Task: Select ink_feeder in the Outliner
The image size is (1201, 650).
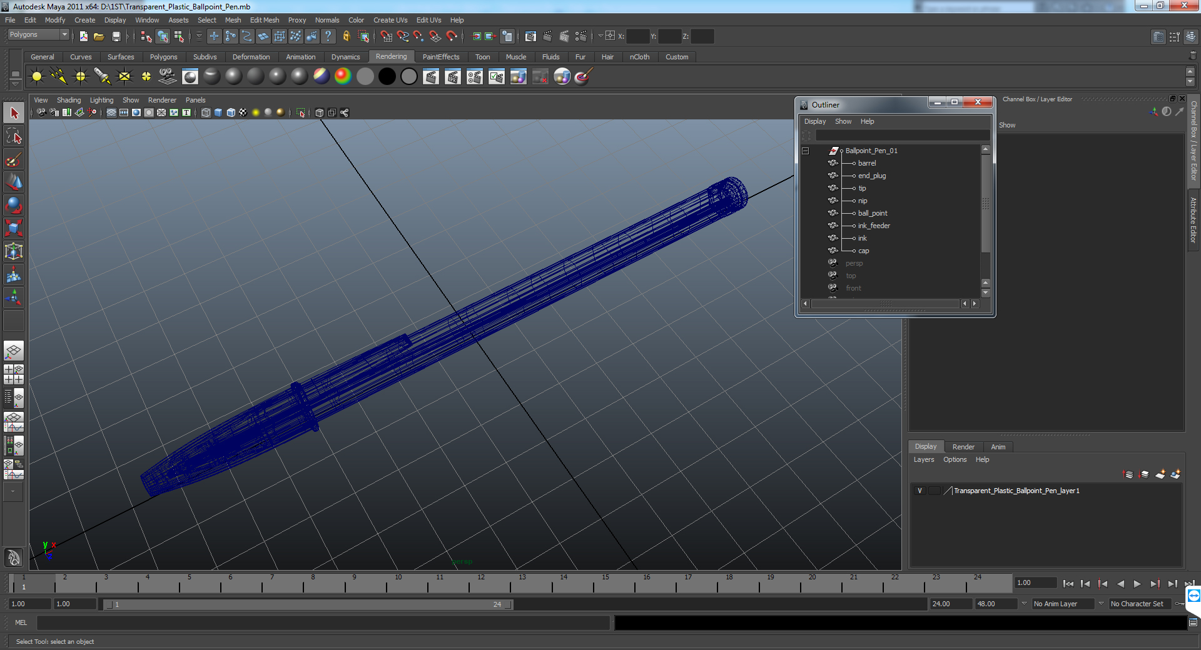Action: tap(874, 226)
